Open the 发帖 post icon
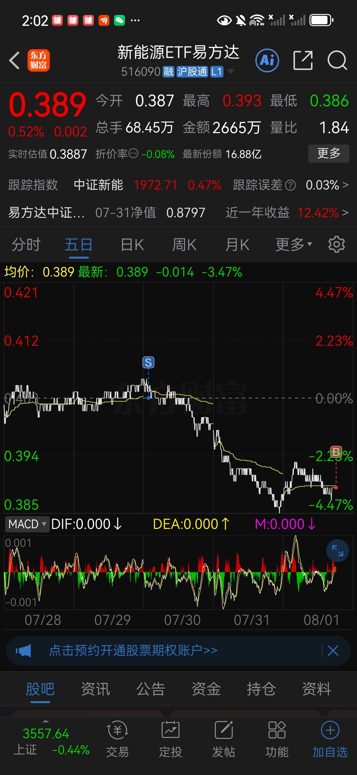 224,740
